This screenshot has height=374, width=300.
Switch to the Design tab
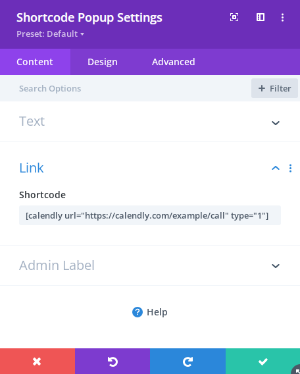pos(103,62)
